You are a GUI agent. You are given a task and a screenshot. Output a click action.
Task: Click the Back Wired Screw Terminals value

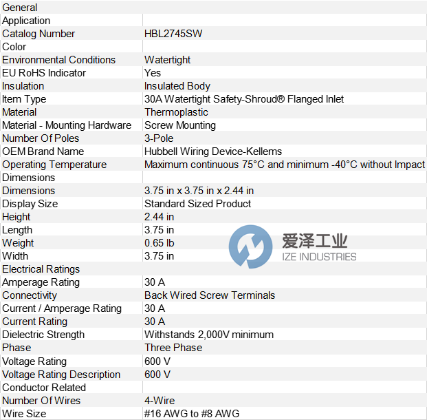click(x=210, y=295)
